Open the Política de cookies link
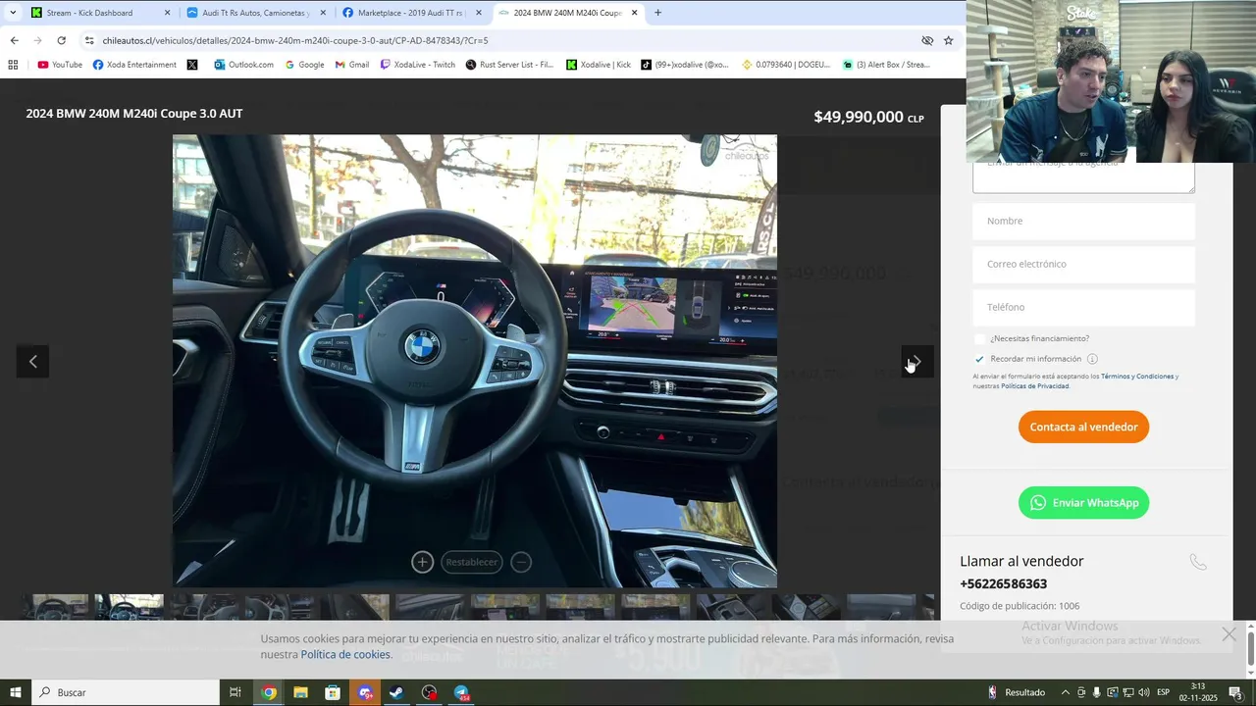The width and height of the screenshot is (1256, 706). coord(345,654)
